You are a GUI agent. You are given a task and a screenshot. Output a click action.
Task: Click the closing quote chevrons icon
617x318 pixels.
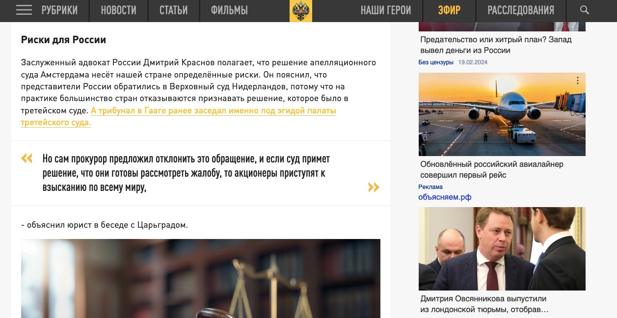[x=374, y=187]
